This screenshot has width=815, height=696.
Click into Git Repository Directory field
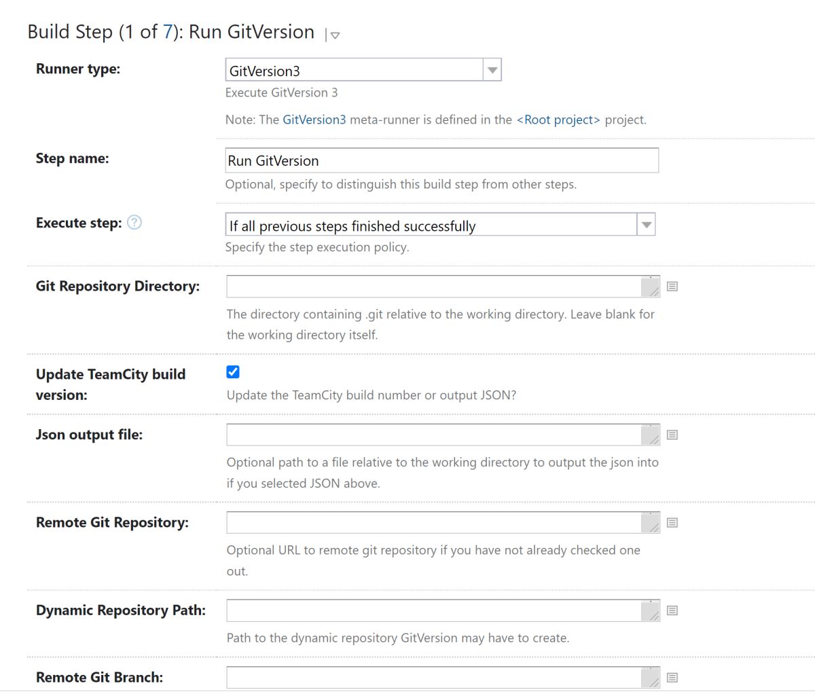443,287
